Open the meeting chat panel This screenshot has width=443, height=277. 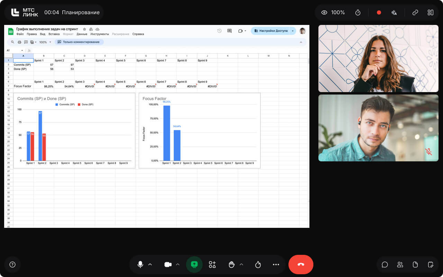(x=385, y=265)
